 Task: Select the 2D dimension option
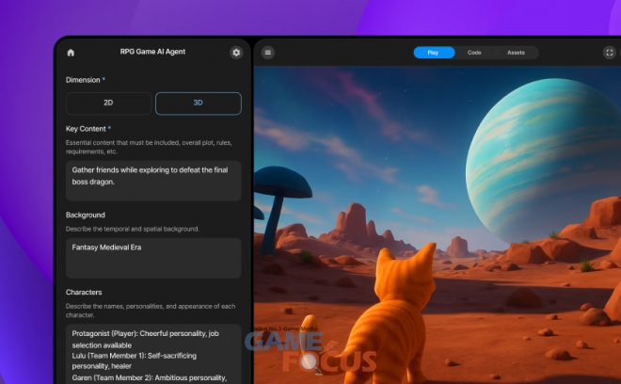(x=108, y=103)
